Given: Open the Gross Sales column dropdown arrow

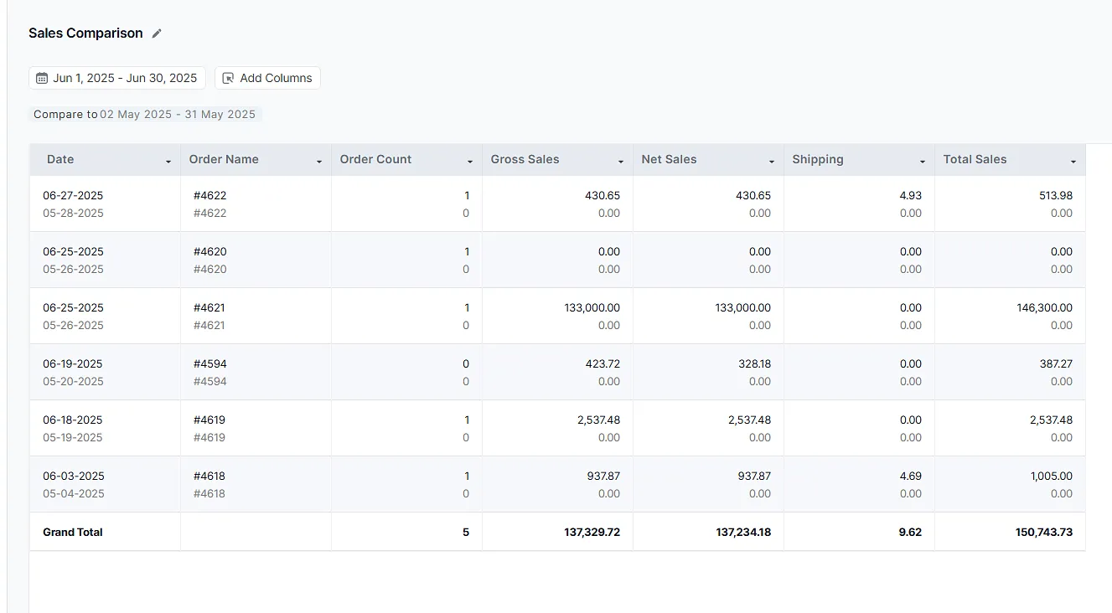Looking at the screenshot, I should (621, 161).
